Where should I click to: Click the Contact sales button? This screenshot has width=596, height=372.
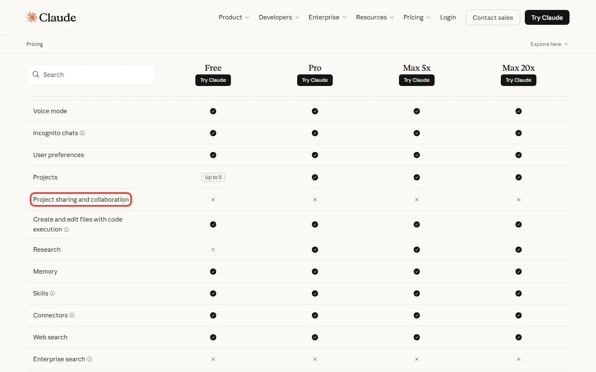pyautogui.click(x=493, y=17)
